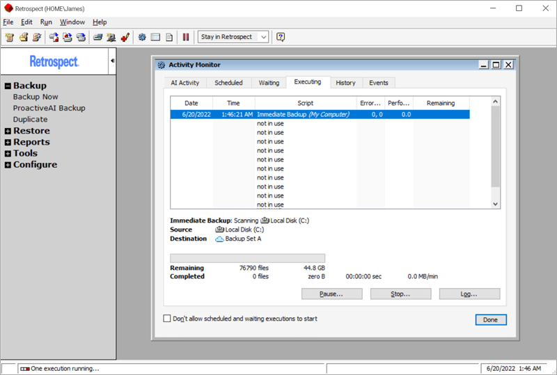This screenshot has width=557, height=375.
Task: Switch to the History tab
Action: point(345,83)
